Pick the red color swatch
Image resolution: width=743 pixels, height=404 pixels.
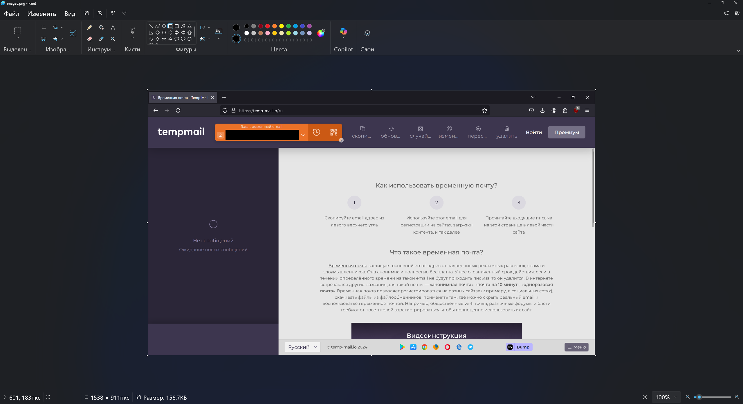click(268, 26)
